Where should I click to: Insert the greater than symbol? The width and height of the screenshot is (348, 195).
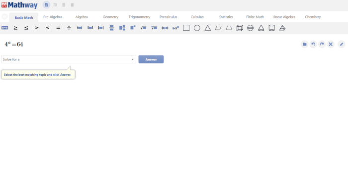(37, 28)
